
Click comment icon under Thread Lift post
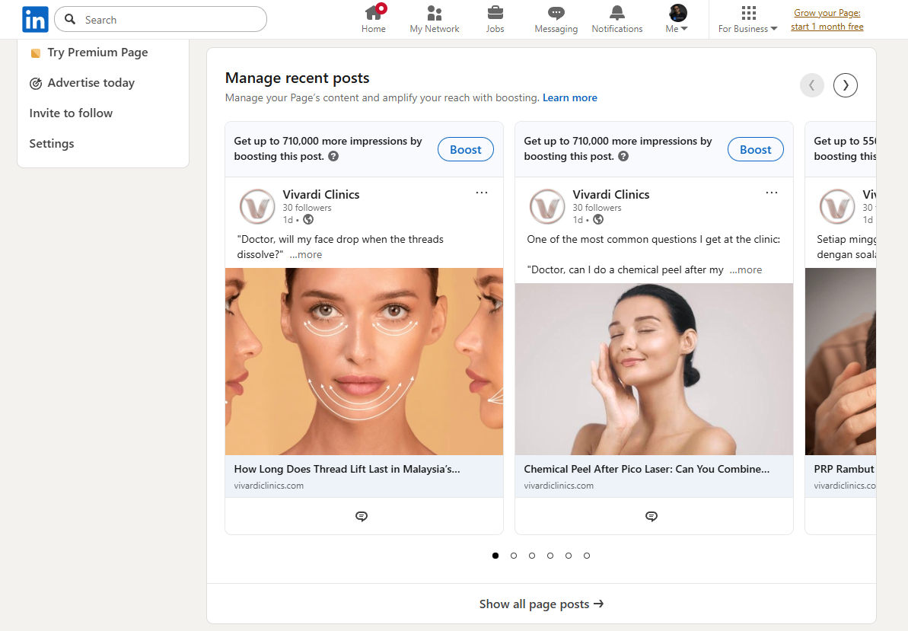pos(362,516)
